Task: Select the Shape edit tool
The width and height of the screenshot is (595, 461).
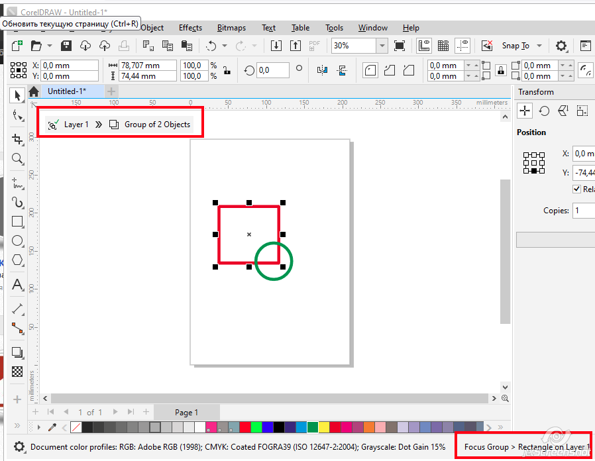Action: [17, 115]
